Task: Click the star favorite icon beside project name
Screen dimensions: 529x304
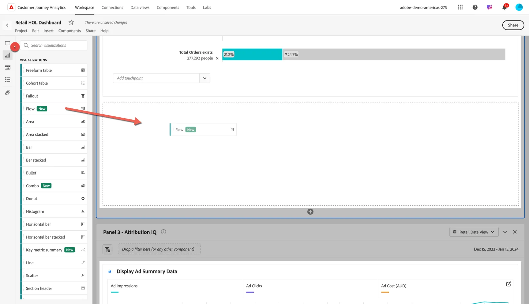Action: pos(71,22)
